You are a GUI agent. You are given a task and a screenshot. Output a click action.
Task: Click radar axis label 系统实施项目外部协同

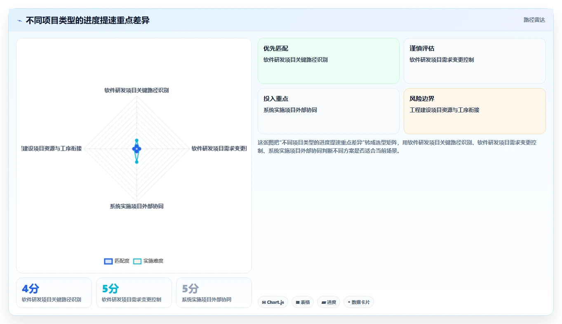(x=136, y=206)
